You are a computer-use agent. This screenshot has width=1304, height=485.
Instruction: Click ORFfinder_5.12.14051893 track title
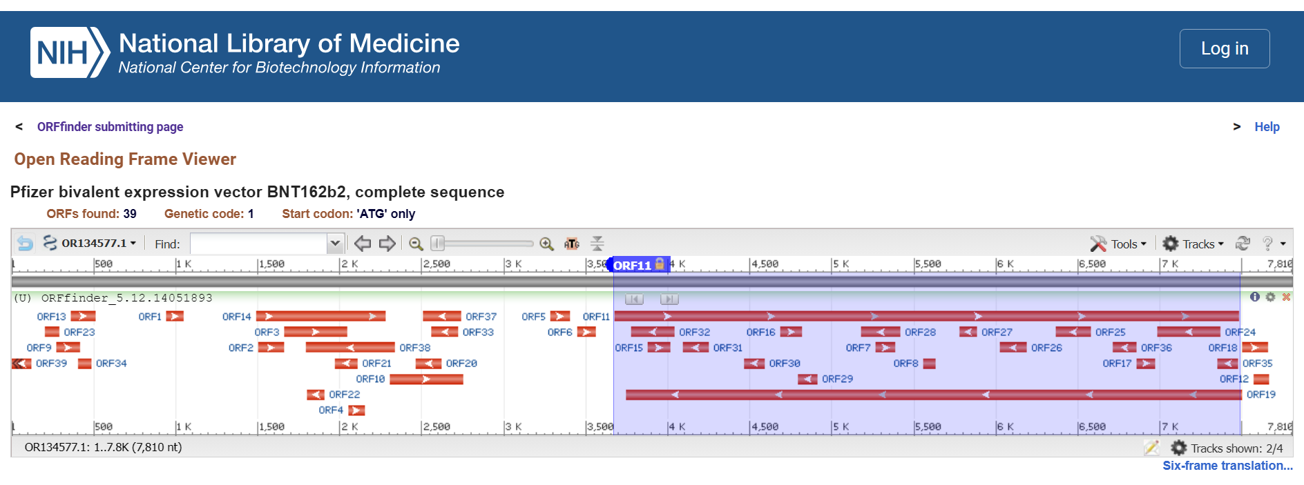[x=126, y=298]
